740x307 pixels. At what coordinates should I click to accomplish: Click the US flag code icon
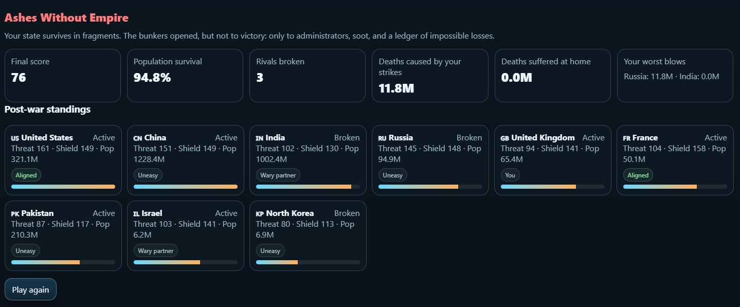pos(15,138)
